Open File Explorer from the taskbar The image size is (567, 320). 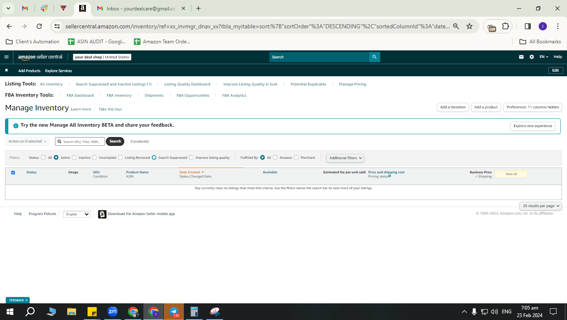pos(72,312)
